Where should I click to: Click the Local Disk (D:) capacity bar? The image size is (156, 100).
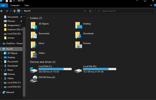(x=100, y=69)
